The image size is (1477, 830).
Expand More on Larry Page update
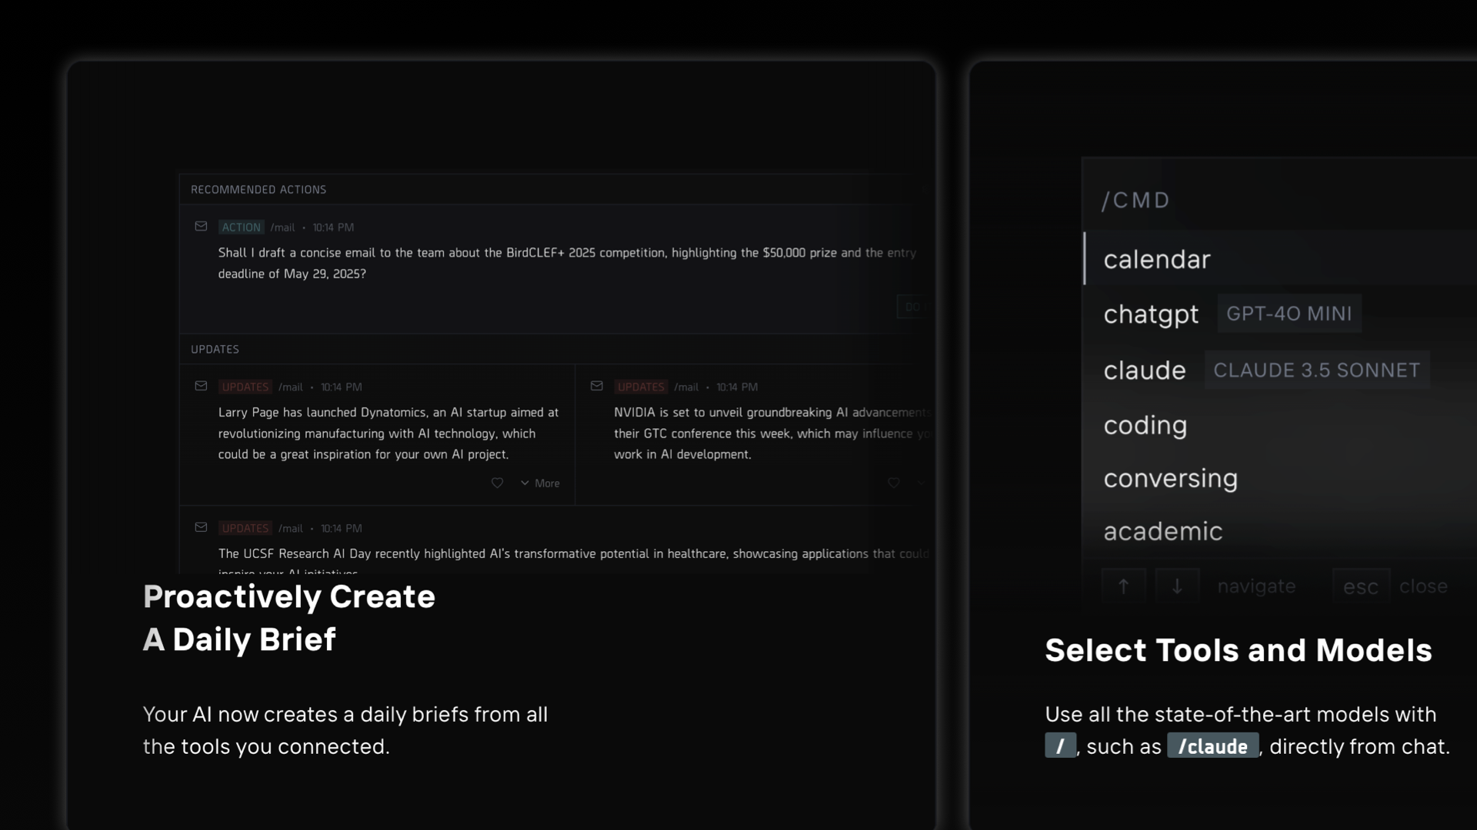tap(540, 483)
